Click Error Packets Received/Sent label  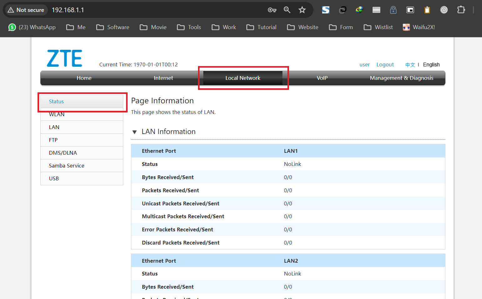click(177, 229)
